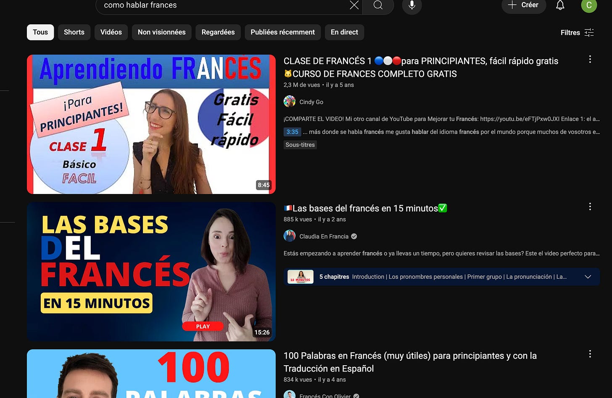
Task: Click the 15:26 duration badge
Action: [262, 333]
